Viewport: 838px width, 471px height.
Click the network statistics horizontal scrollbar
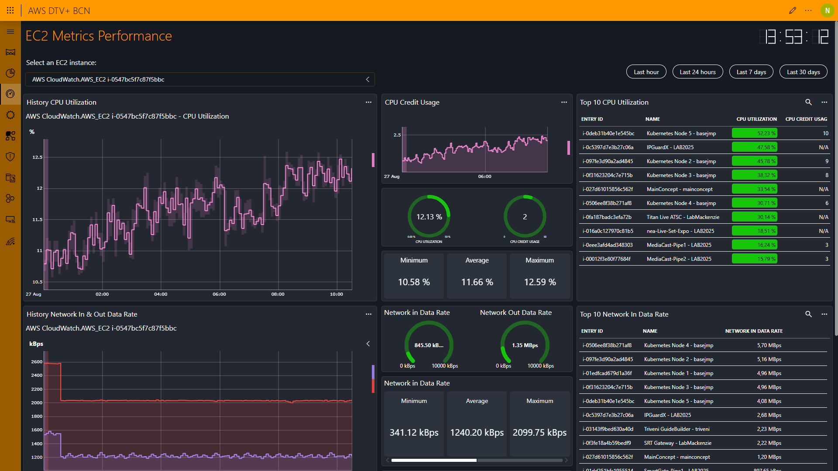point(434,460)
